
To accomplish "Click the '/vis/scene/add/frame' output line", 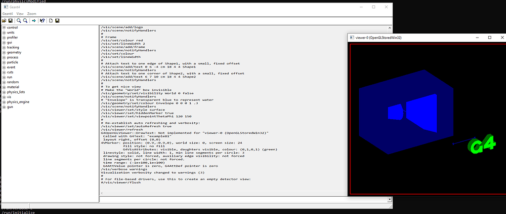I will 123,47.
